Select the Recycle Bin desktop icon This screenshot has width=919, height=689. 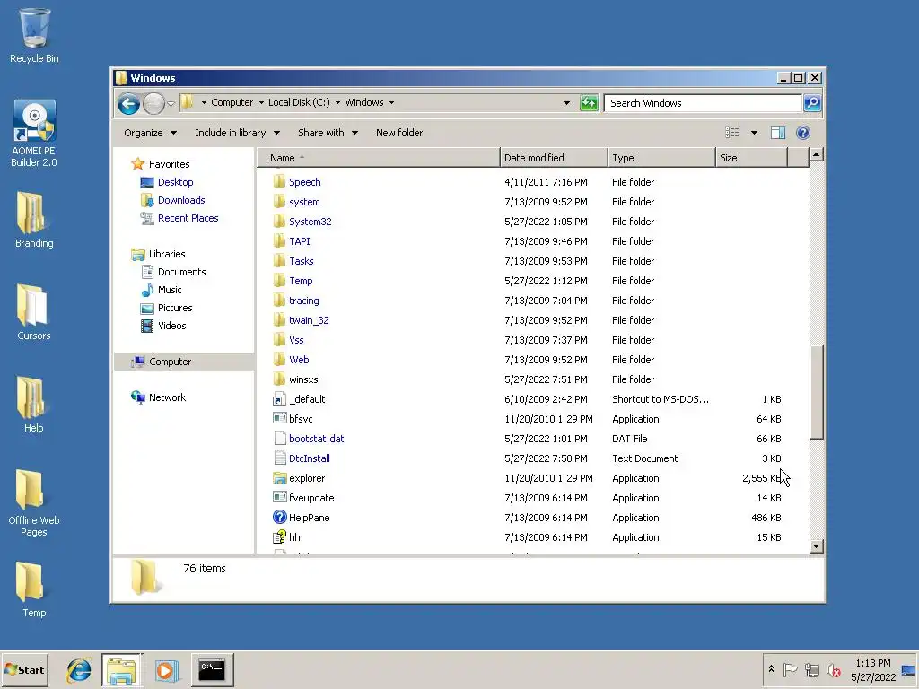pos(34,35)
